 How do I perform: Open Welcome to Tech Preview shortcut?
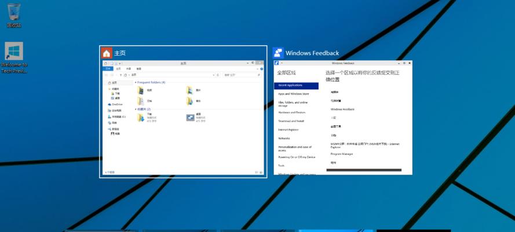click(x=14, y=57)
